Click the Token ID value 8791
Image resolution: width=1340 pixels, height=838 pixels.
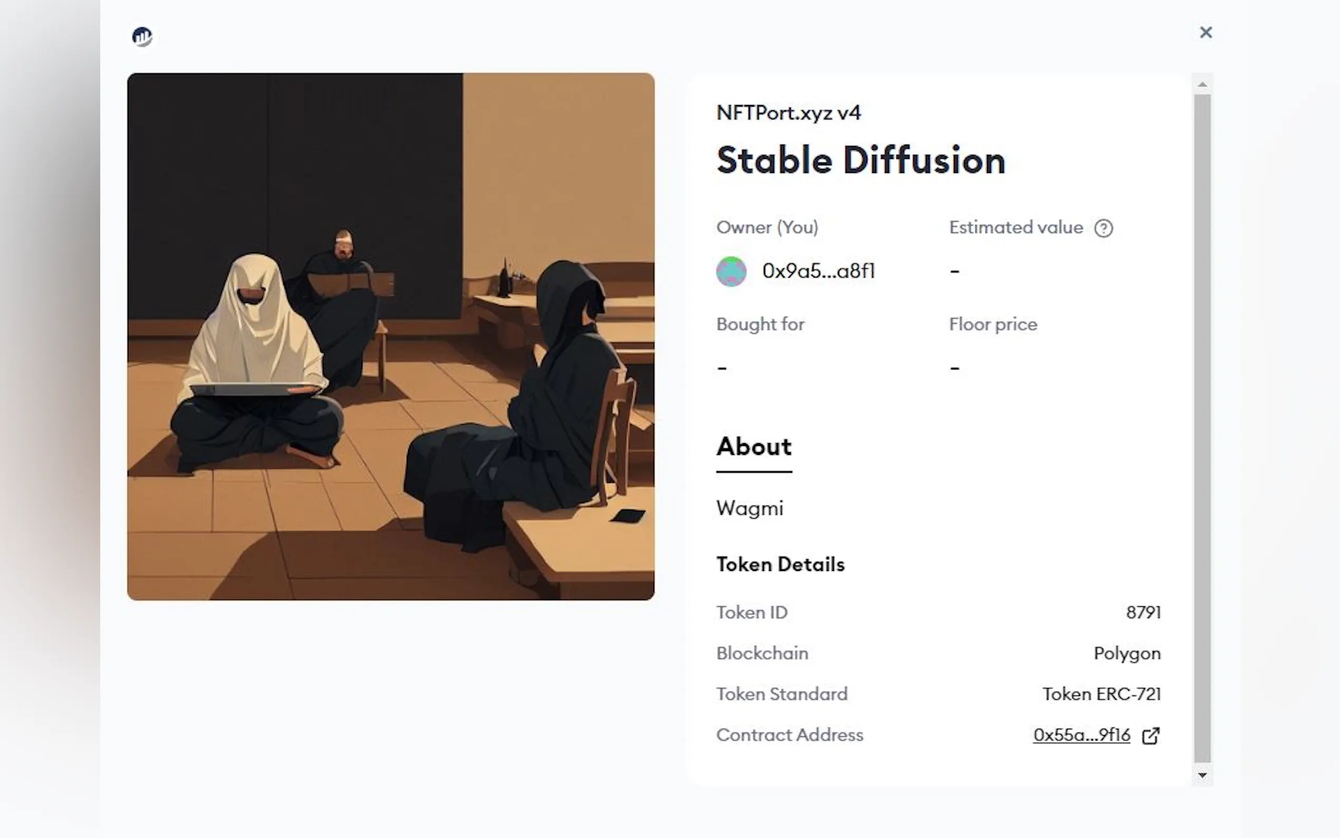point(1143,613)
